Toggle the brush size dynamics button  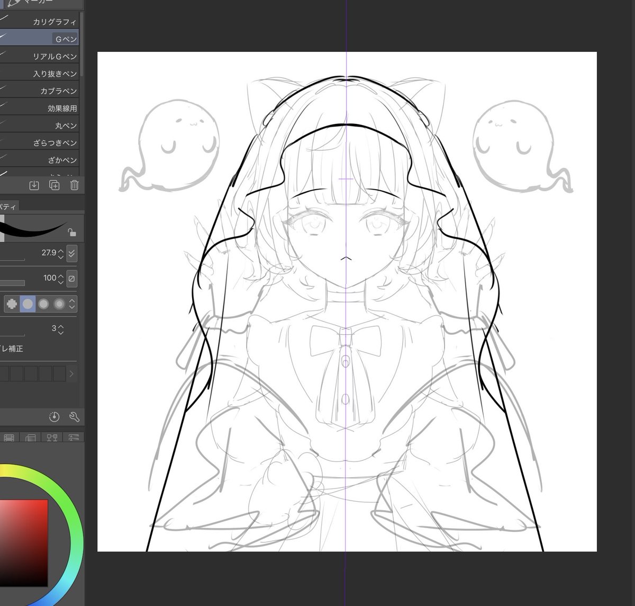click(x=72, y=253)
